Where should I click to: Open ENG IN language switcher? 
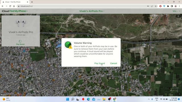click(157, 99)
